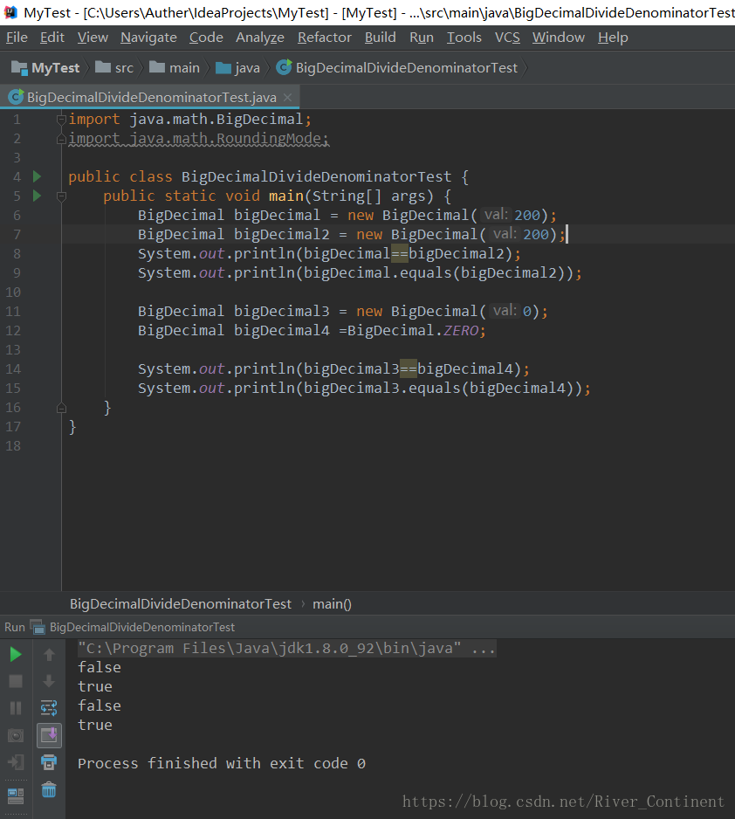The height and width of the screenshot is (819, 735).
Task: Print console output via the printer icon
Action: click(49, 762)
